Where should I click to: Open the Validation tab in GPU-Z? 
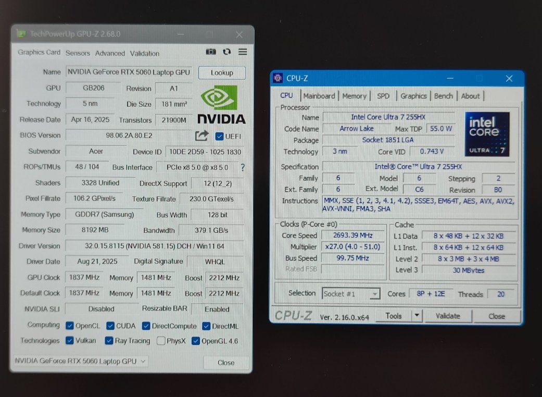click(x=145, y=54)
